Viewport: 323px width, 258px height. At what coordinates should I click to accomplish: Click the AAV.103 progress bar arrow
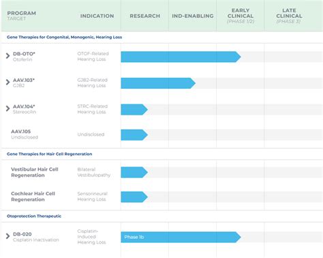coord(158,83)
